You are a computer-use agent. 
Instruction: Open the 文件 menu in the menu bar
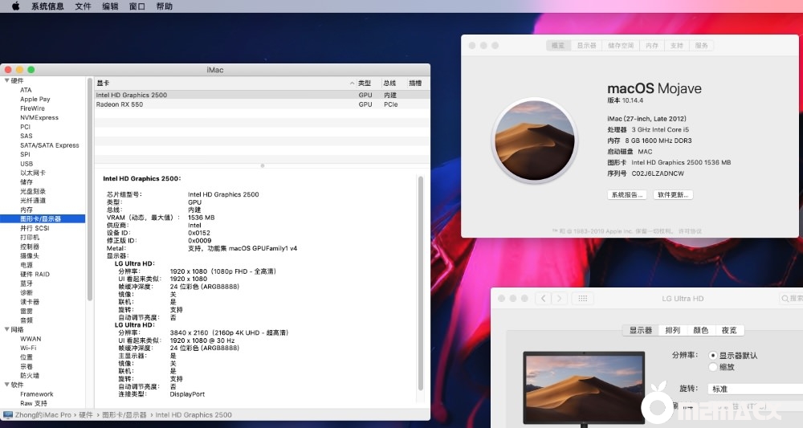tap(83, 6)
